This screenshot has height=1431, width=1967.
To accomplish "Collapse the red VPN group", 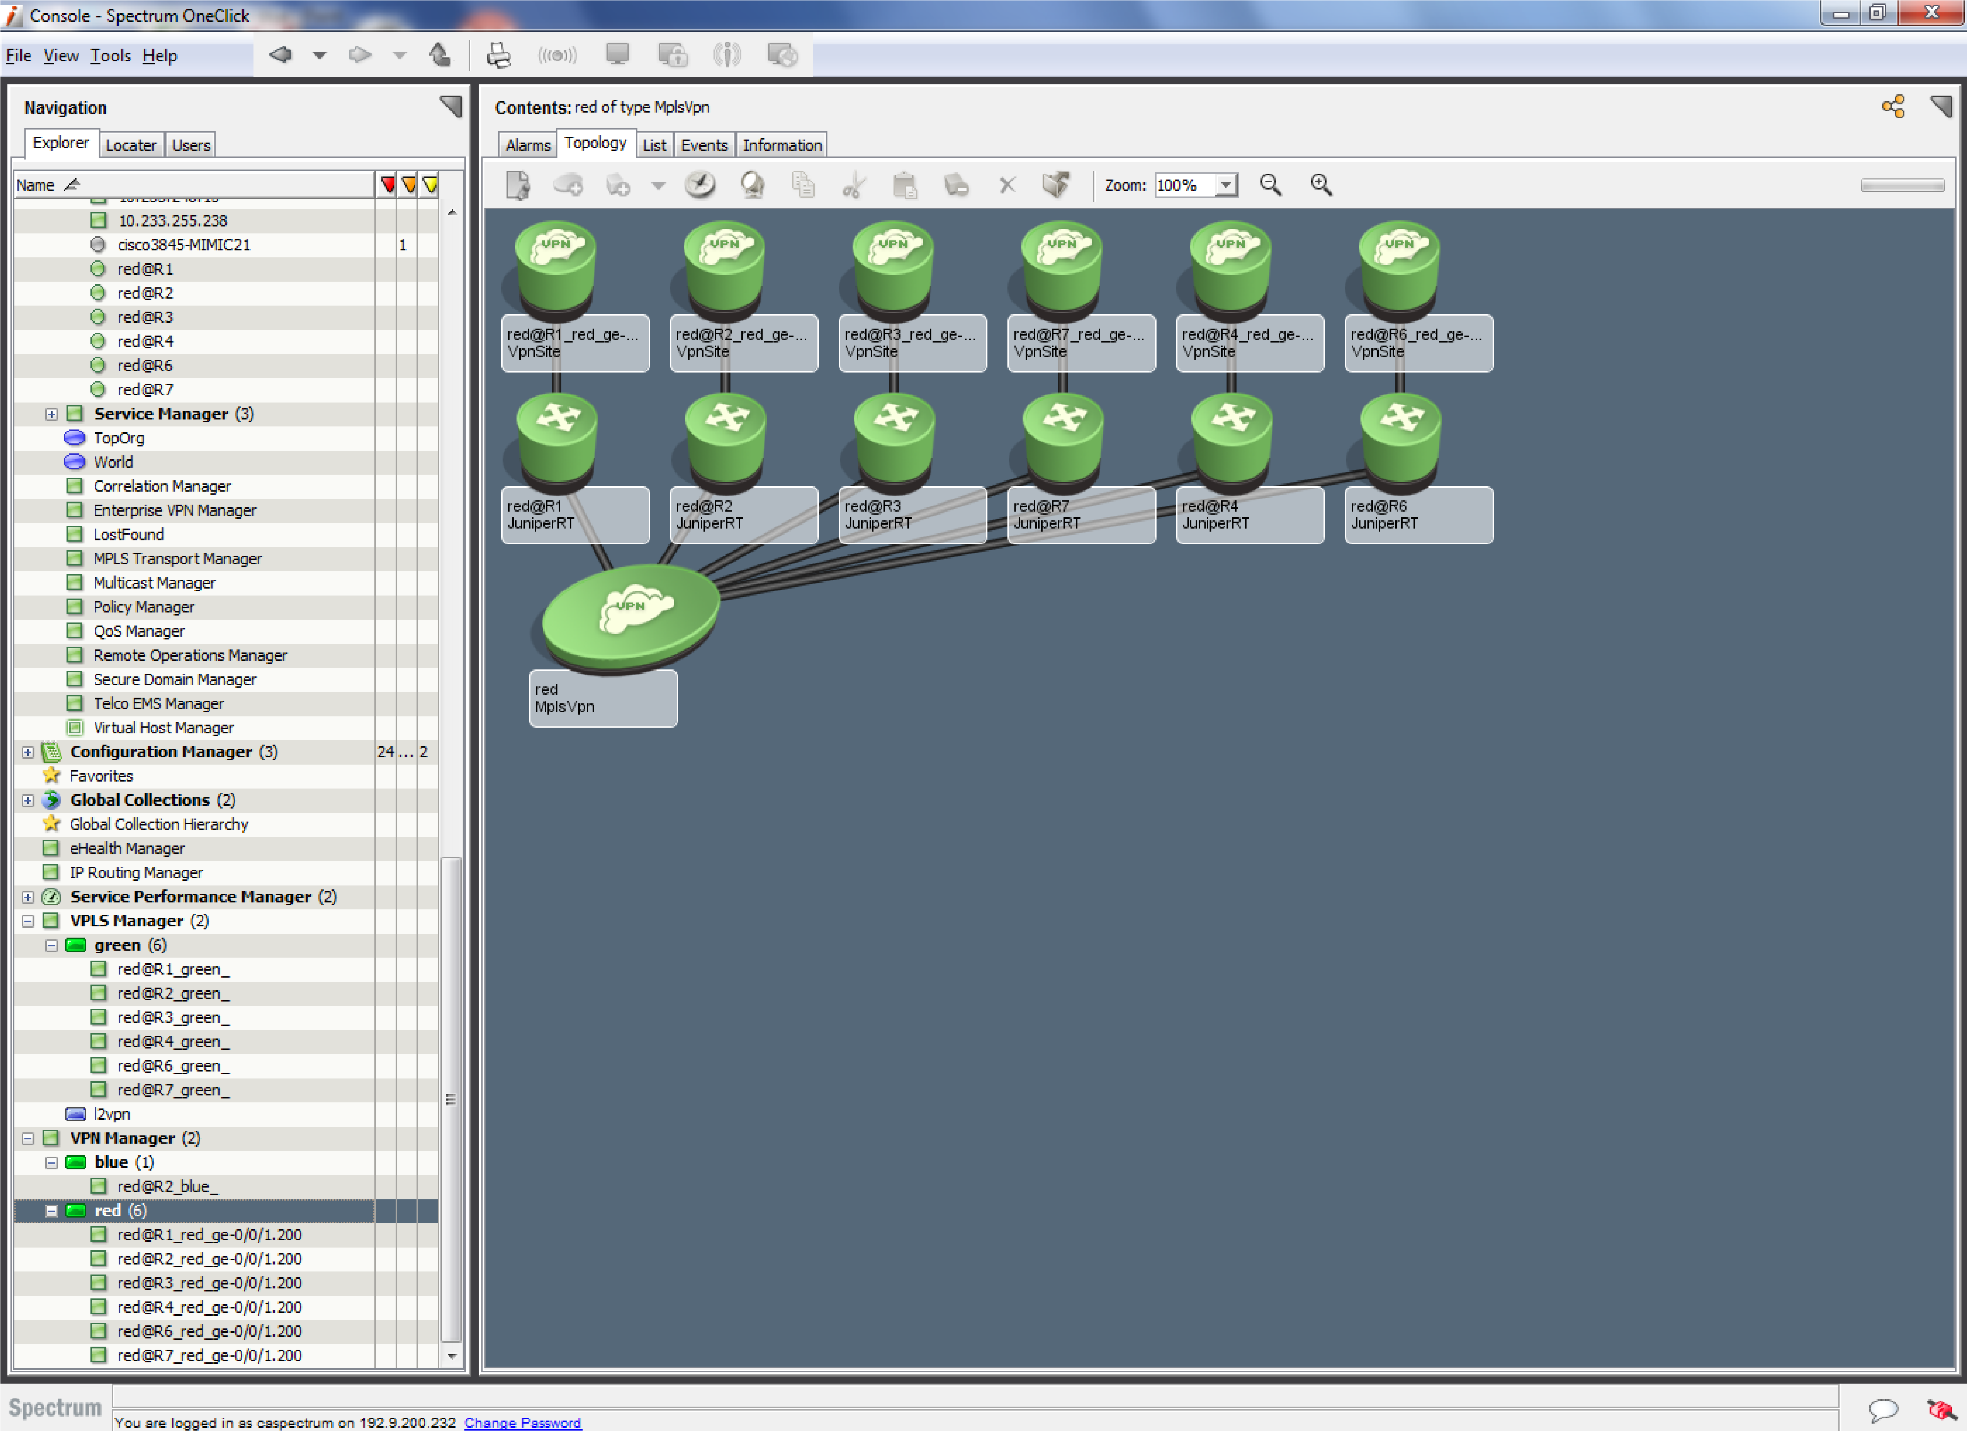I will 51,1210.
